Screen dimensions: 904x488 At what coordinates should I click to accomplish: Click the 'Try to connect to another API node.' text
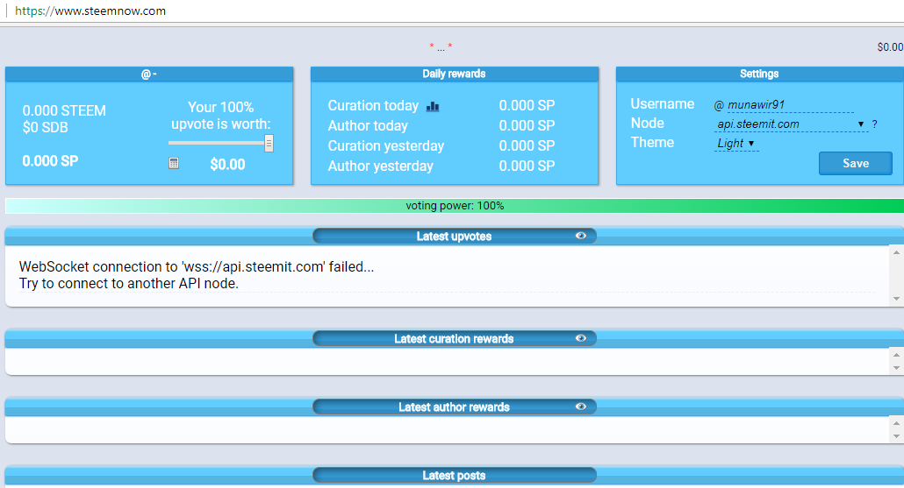point(128,283)
